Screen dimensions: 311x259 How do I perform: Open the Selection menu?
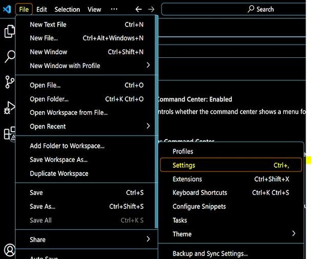[x=67, y=9]
